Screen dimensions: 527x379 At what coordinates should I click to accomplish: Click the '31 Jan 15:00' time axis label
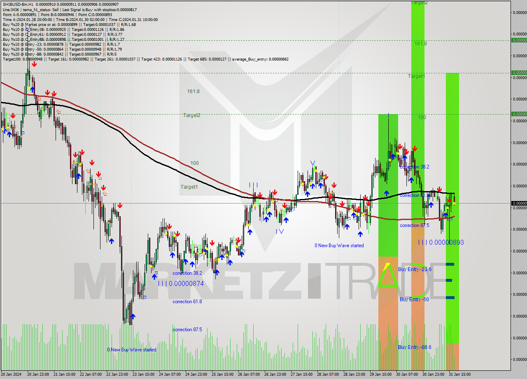tap(459, 374)
